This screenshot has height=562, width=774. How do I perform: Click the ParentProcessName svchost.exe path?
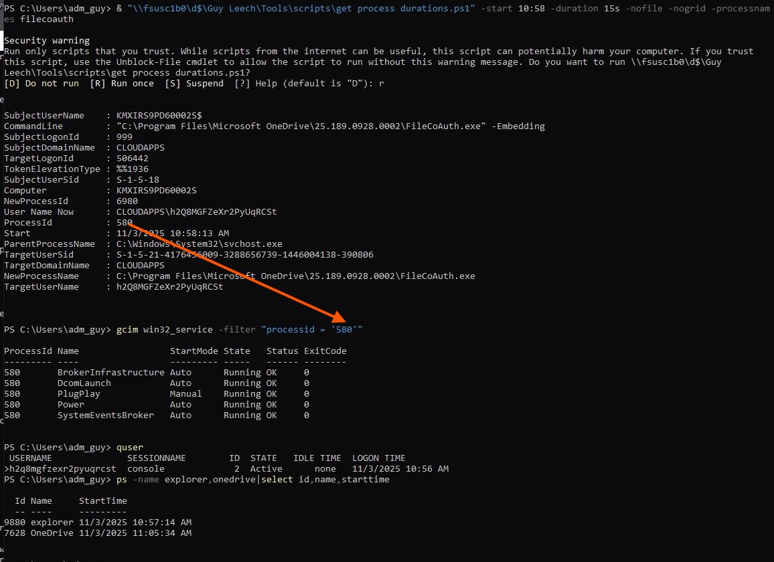200,244
